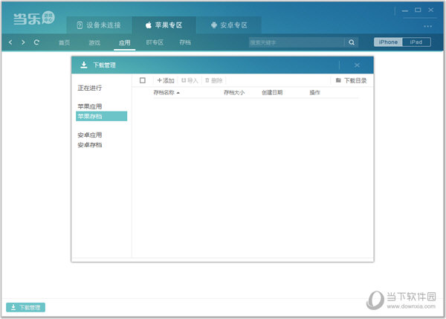The image size is (446, 319).
Task: Select 安卓应用 in the sidebar
Action: coord(90,135)
